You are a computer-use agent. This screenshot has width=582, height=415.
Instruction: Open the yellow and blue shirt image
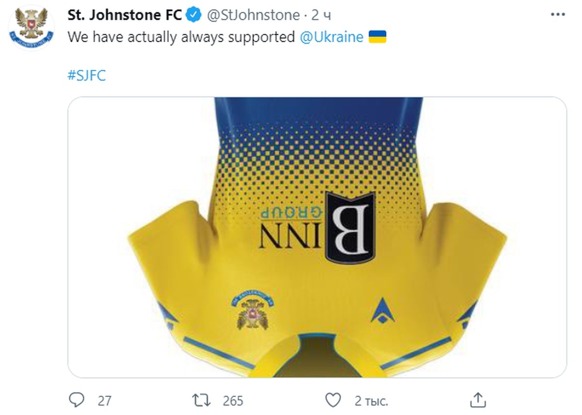pos(317,145)
